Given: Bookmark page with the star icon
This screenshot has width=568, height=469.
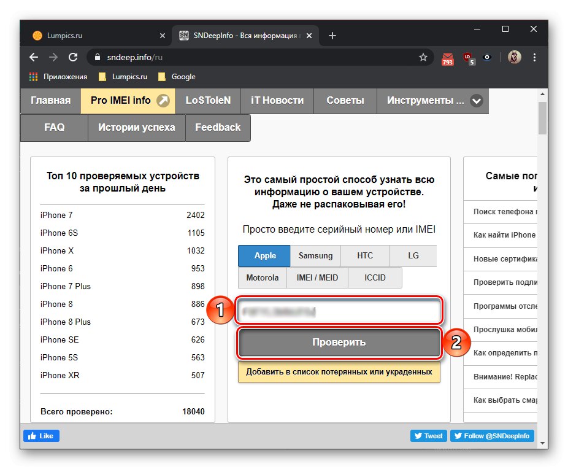Looking at the screenshot, I should click(423, 57).
